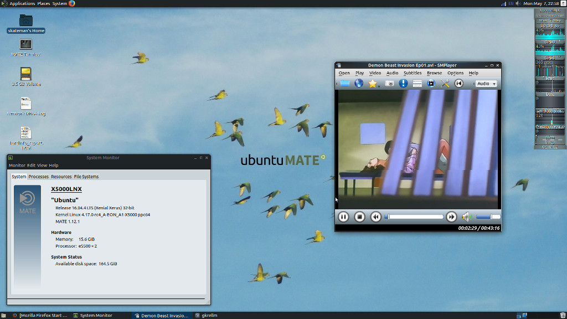Open the Options menu in SMPlayer
Screen dimensions: 567x319
click(x=455, y=73)
